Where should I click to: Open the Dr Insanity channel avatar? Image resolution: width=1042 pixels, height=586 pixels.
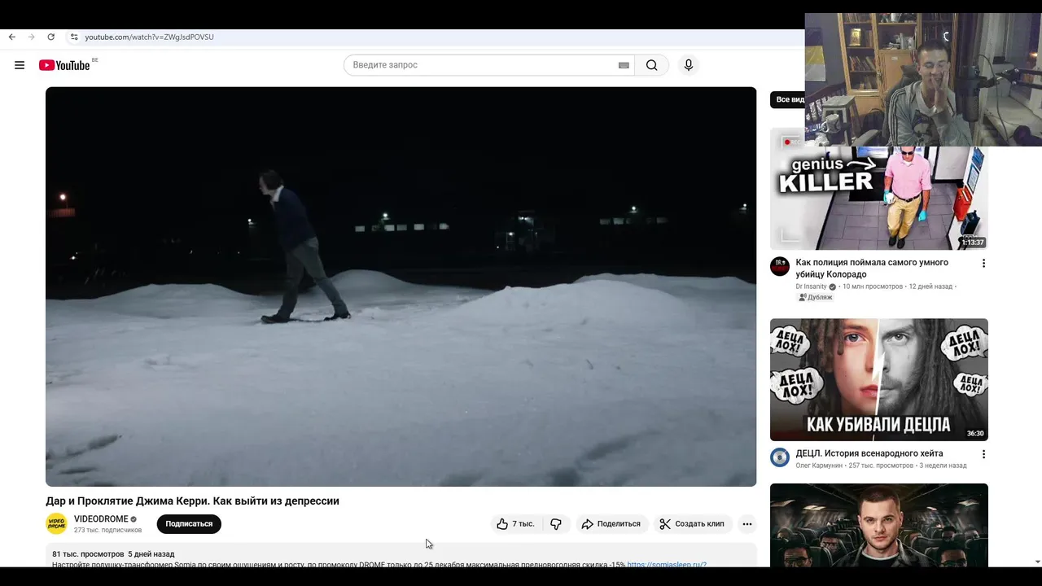[x=780, y=266]
